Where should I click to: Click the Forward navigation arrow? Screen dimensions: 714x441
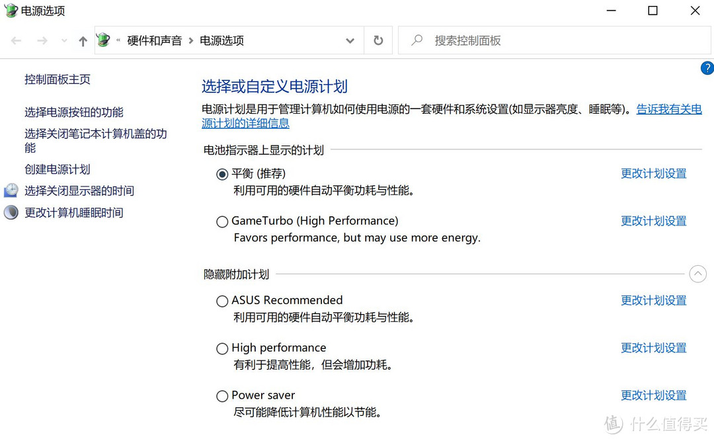pyautogui.click(x=42, y=41)
